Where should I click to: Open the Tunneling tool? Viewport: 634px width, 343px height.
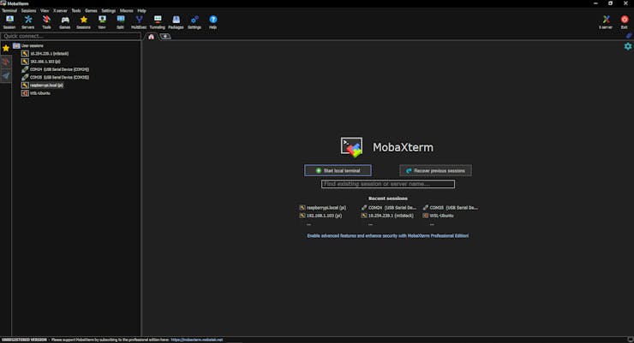(x=158, y=21)
